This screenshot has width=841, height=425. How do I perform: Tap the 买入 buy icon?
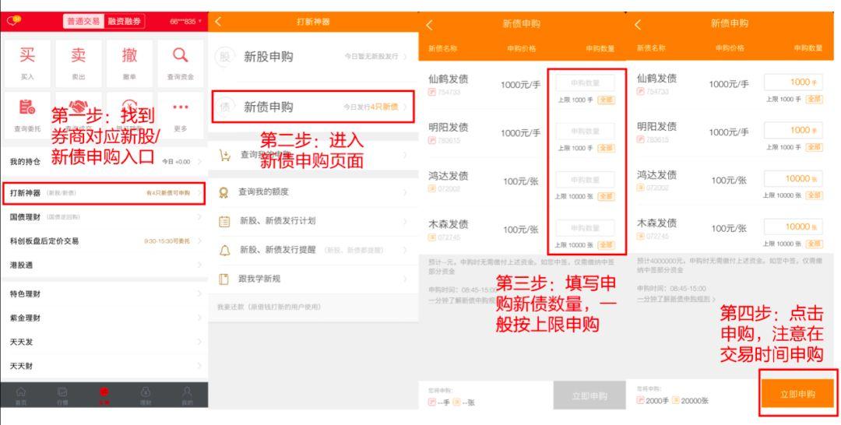pos(26,55)
